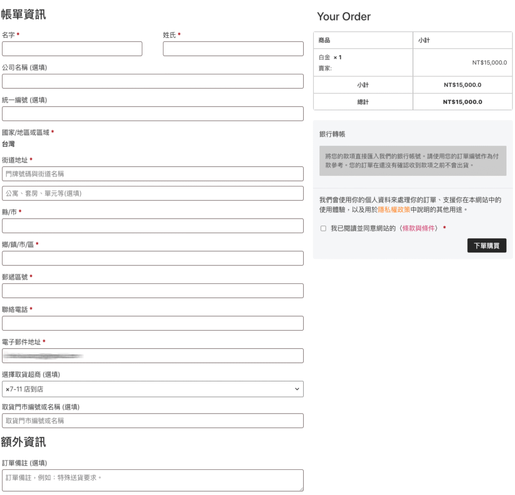The image size is (515, 495).
Task: Click the 取貨門市編號或名稱 pickup store field
Action: [152, 421]
